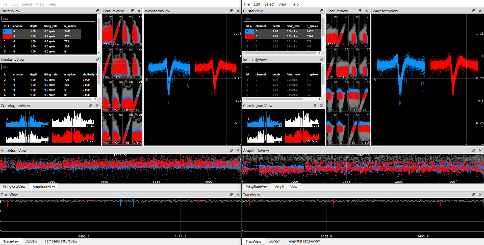Float the left TraceView panel
484x245 pixels.
pos(231,194)
